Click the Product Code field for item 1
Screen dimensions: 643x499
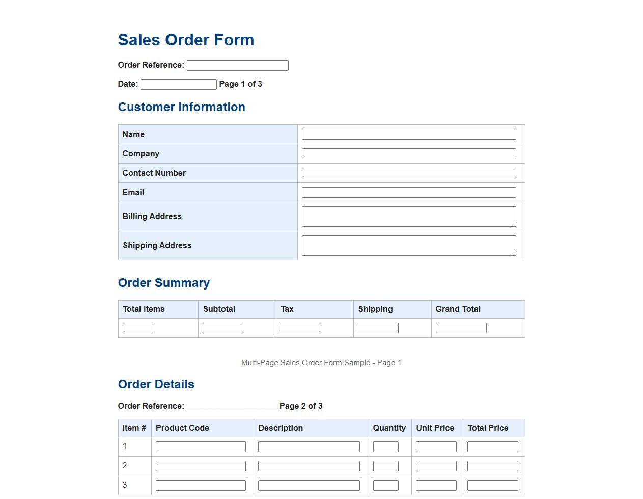[x=201, y=446]
